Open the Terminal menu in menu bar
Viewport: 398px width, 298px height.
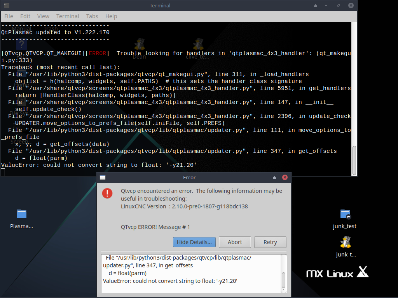[68, 16]
